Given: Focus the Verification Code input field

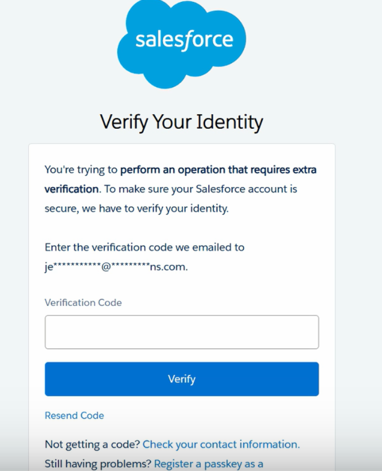Looking at the screenshot, I should [x=182, y=332].
